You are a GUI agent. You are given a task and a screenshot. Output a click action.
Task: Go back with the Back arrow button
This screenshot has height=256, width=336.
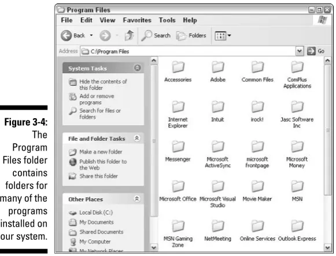66,35
